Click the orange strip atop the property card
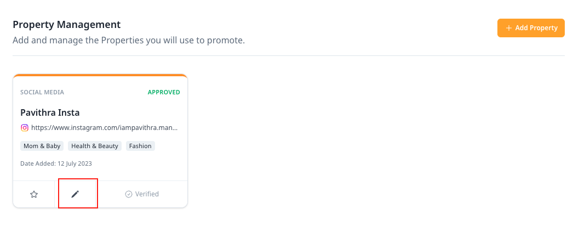The height and width of the screenshot is (226, 573). coord(100,75)
